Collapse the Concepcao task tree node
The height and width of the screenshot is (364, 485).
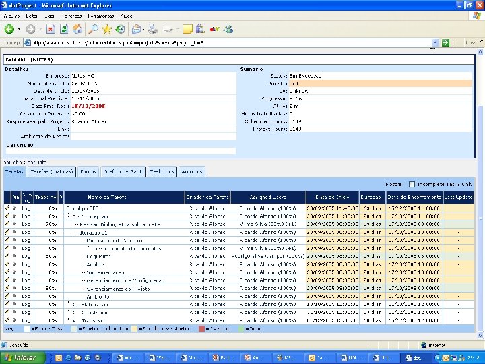click(x=69, y=216)
